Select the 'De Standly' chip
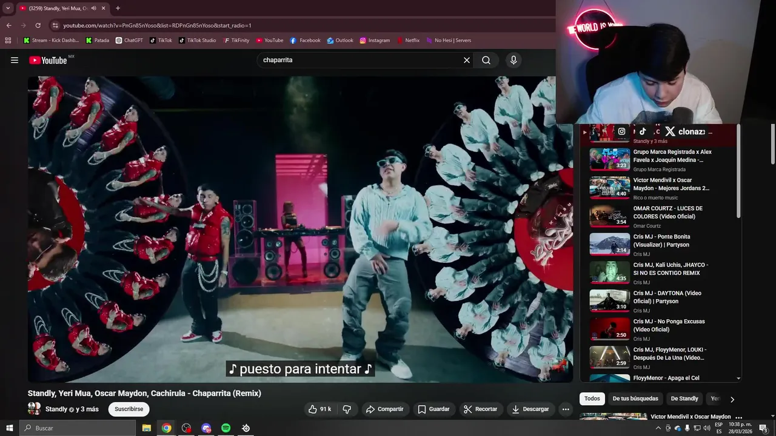The width and height of the screenshot is (776, 436). pos(684,398)
